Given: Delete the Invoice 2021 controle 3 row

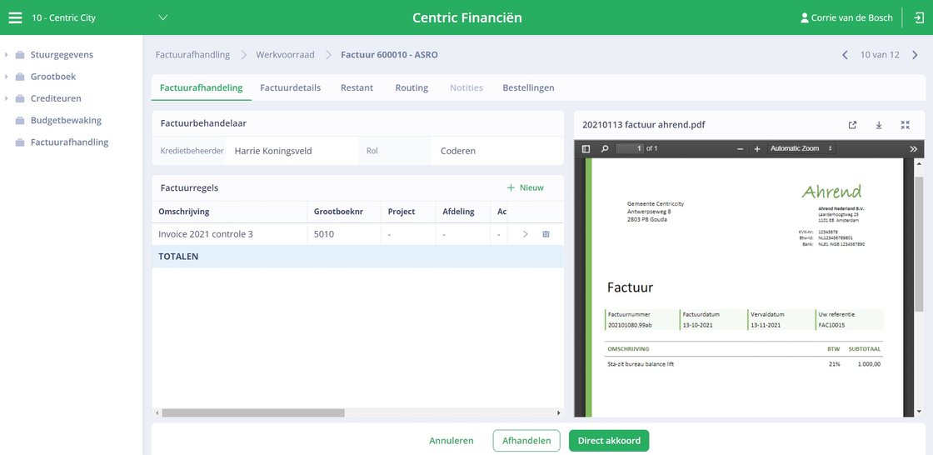Looking at the screenshot, I should point(546,234).
